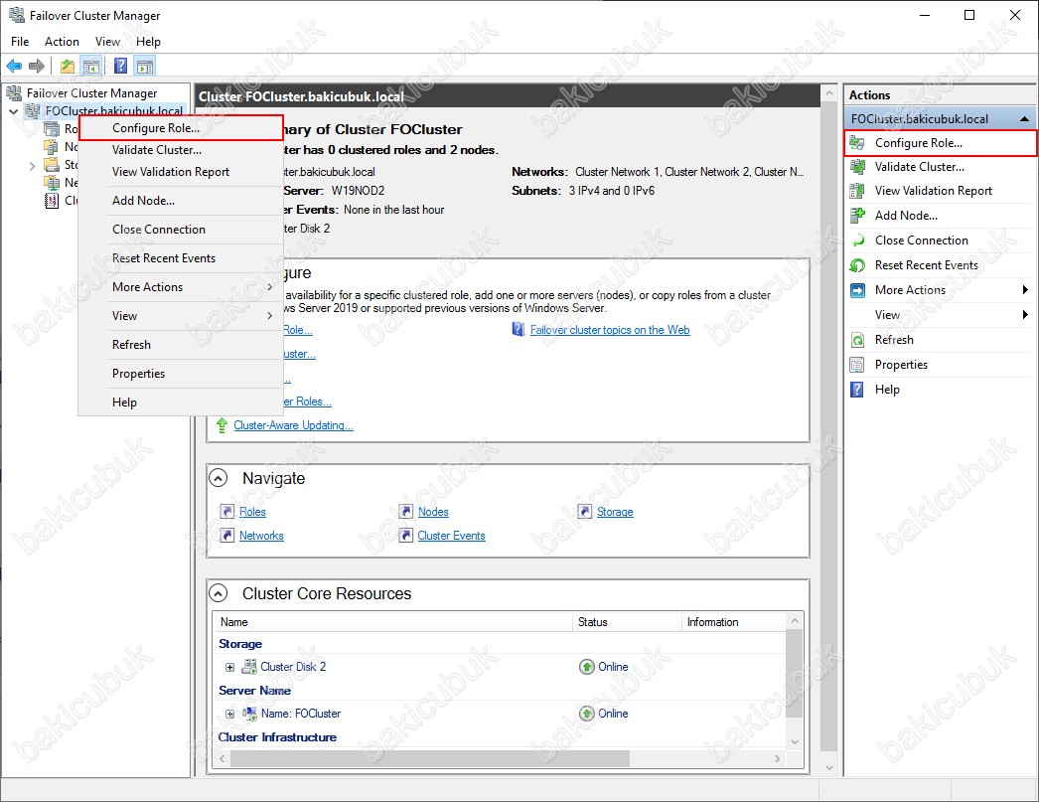This screenshot has width=1039, height=802.
Task: Click the Forward arrow toolbar icon
Action: click(37, 67)
